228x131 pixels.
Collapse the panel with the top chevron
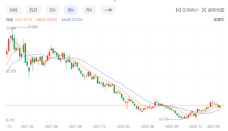pos(115,1)
